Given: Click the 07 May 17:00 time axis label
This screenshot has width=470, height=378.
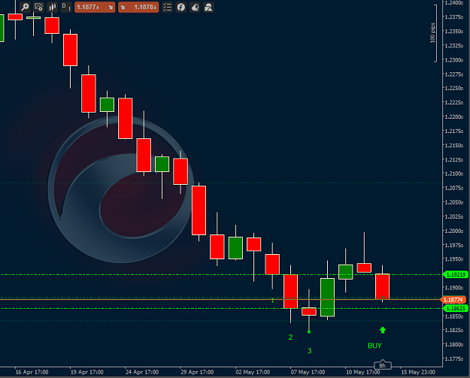Looking at the screenshot, I should click(x=308, y=372).
